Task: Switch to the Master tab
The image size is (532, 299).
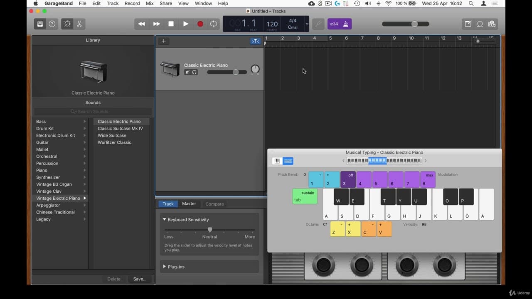Action: pyautogui.click(x=189, y=203)
